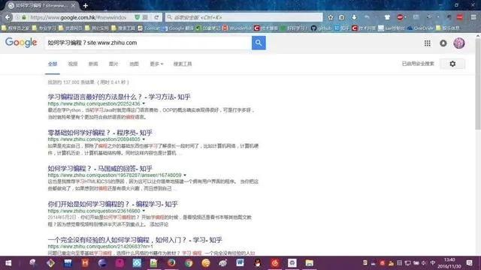Screen dimensions: 481x270
Task: Expand arrow beside zhihu question/20252436 URL
Action: [x=144, y=103]
